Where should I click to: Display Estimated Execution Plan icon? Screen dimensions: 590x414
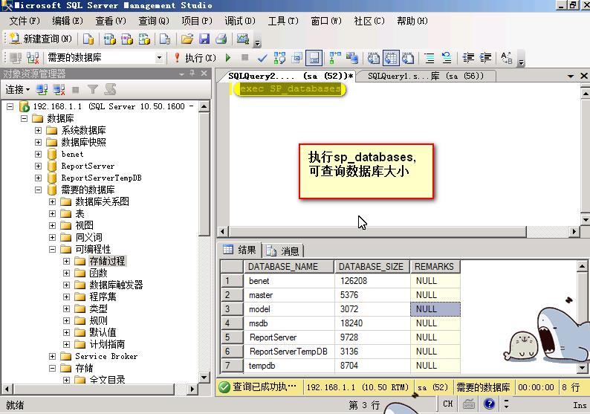[x=279, y=58]
